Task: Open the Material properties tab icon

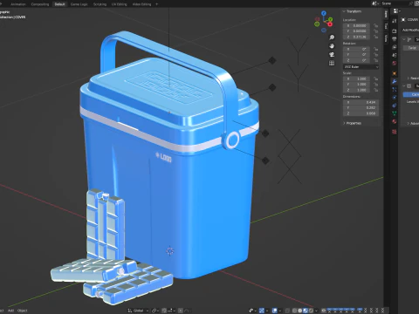Action: (395, 121)
